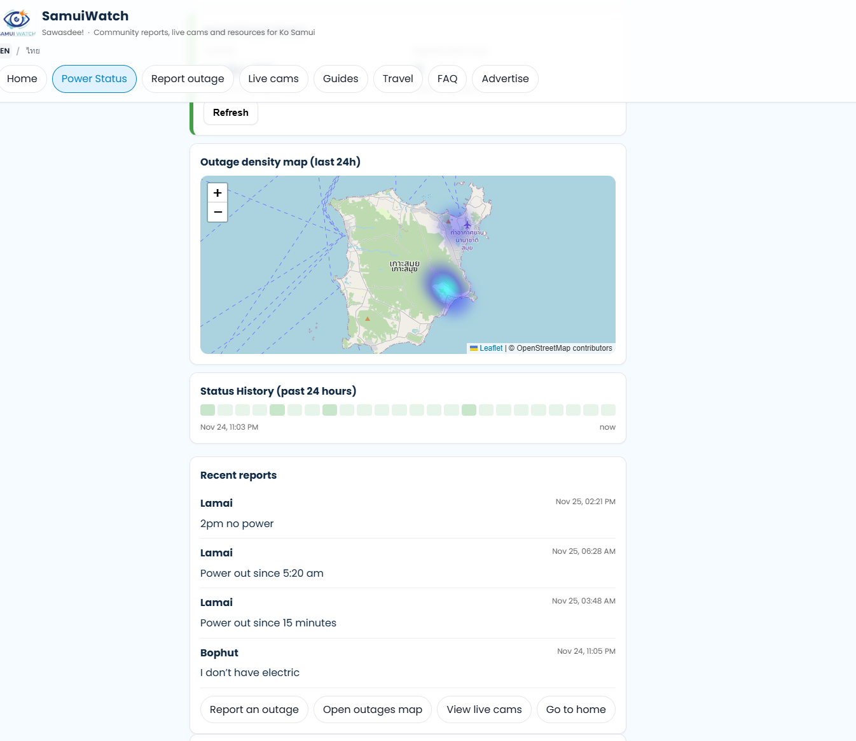Screen dimensions: 856x741
Task: Switch language to Thai
Action: point(33,51)
